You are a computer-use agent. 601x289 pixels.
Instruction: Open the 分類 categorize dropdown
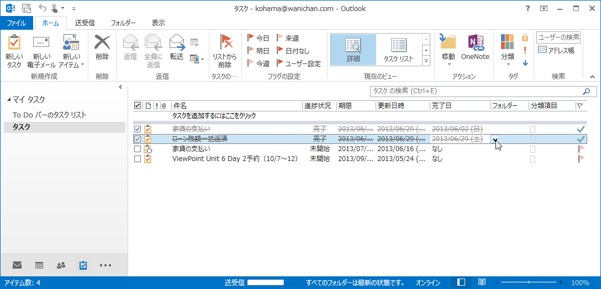coord(508,50)
